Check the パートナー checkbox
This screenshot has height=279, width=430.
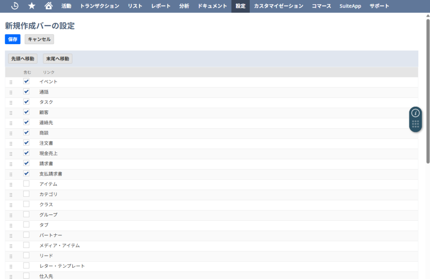click(26, 235)
